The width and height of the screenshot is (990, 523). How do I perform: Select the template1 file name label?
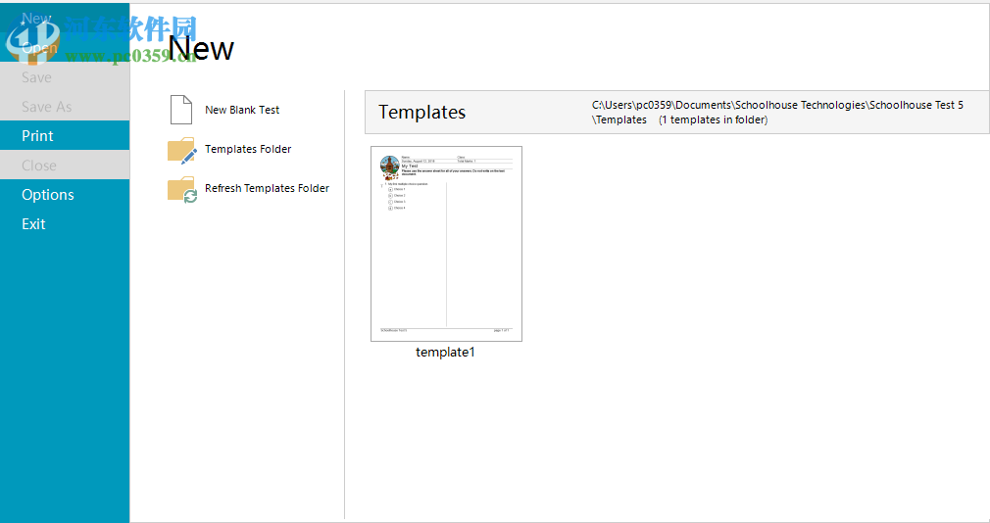click(x=445, y=352)
